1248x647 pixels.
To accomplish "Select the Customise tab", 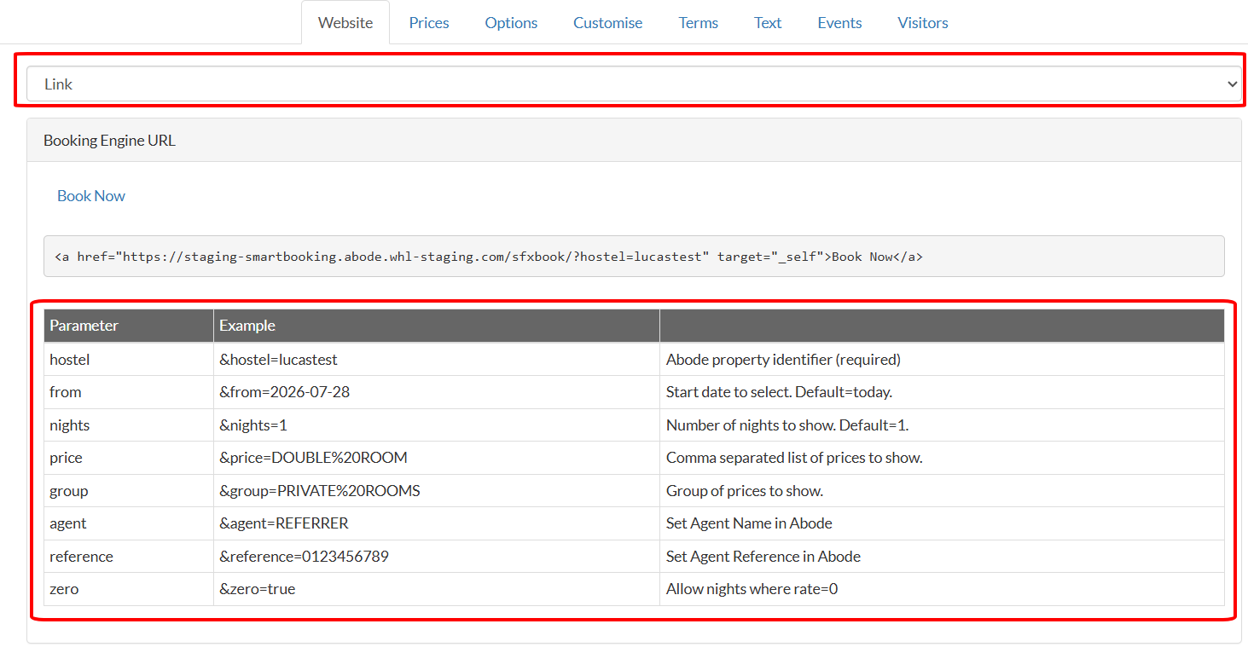I will coord(608,23).
